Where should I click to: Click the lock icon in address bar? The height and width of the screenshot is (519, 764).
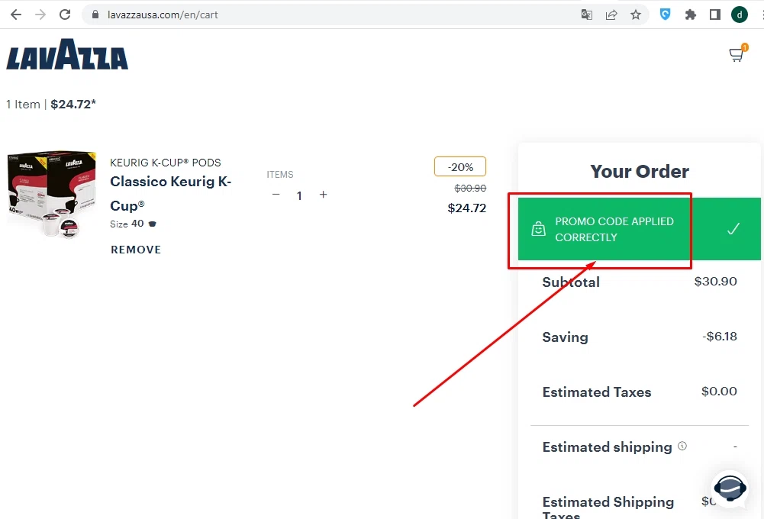point(95,15)
